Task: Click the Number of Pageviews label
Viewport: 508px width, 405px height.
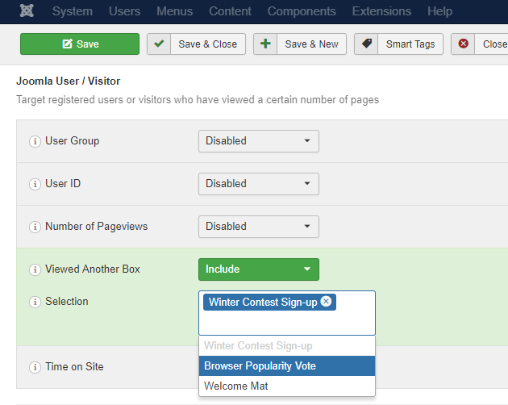Action: (96, 227)
